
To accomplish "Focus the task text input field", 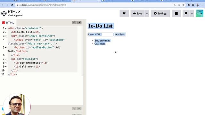I will coord(100,34).
